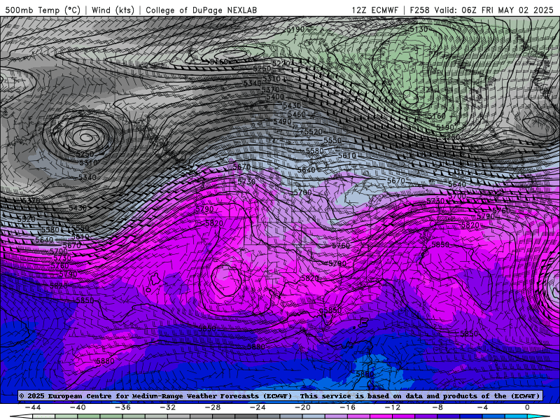Click the '5400' height contour label

pyautogui.click(x=275, y=97)
